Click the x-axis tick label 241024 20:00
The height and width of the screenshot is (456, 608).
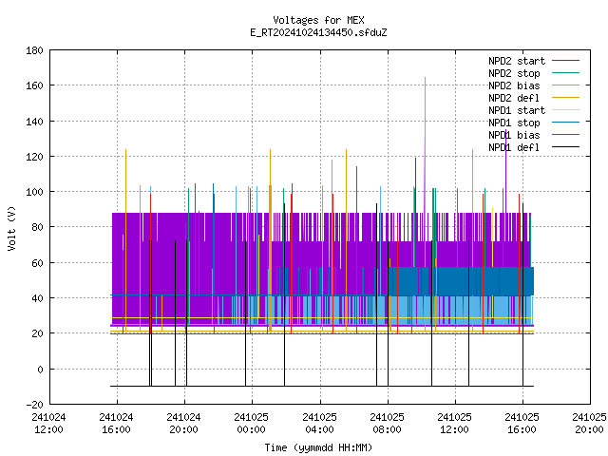click(x=183, y=424)
